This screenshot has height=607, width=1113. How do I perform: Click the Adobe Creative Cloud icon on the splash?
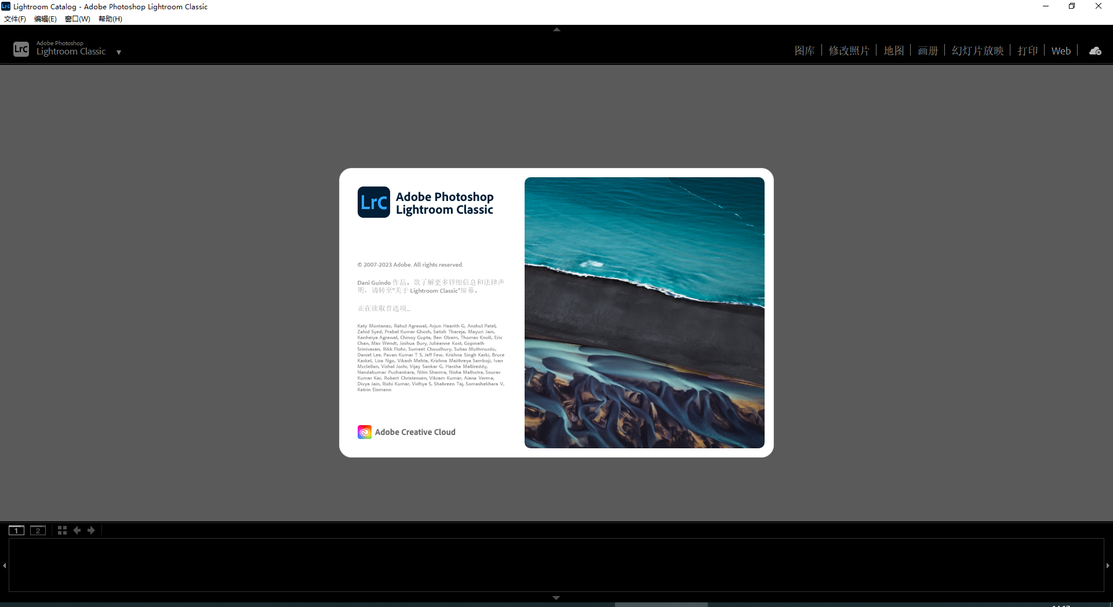[x=365, y=432]
